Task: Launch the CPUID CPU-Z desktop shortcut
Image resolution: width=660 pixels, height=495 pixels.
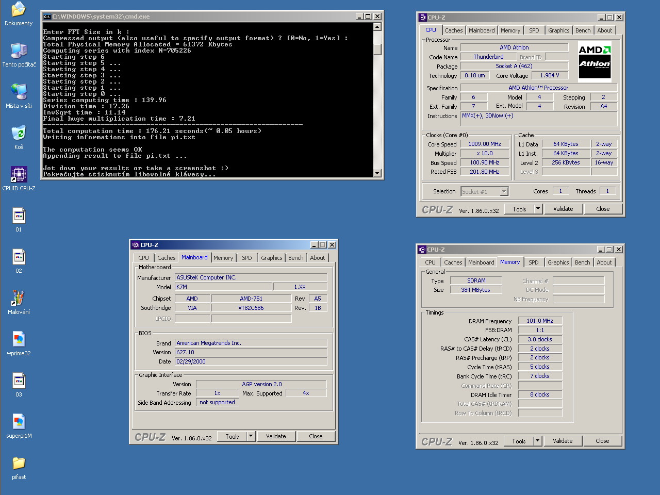Action: coord(19,178)
